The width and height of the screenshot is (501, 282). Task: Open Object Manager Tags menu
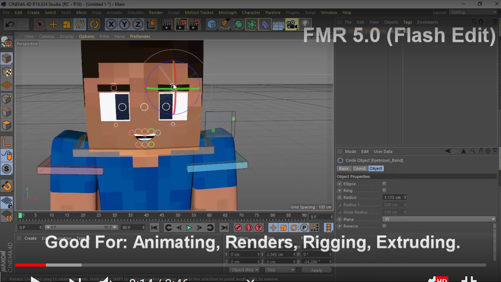[408, 22]
